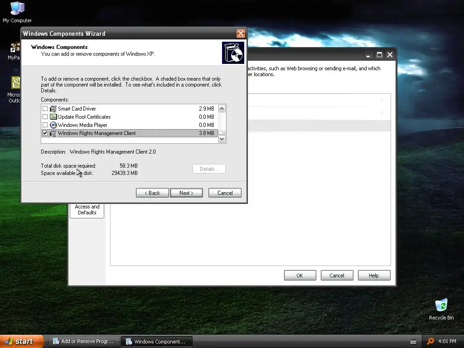
Task: Click the 3.8 MB size value
Action: point(207,133)
